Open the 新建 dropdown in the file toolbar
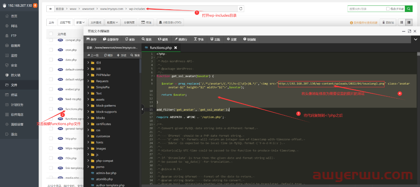 click(80, 23)
